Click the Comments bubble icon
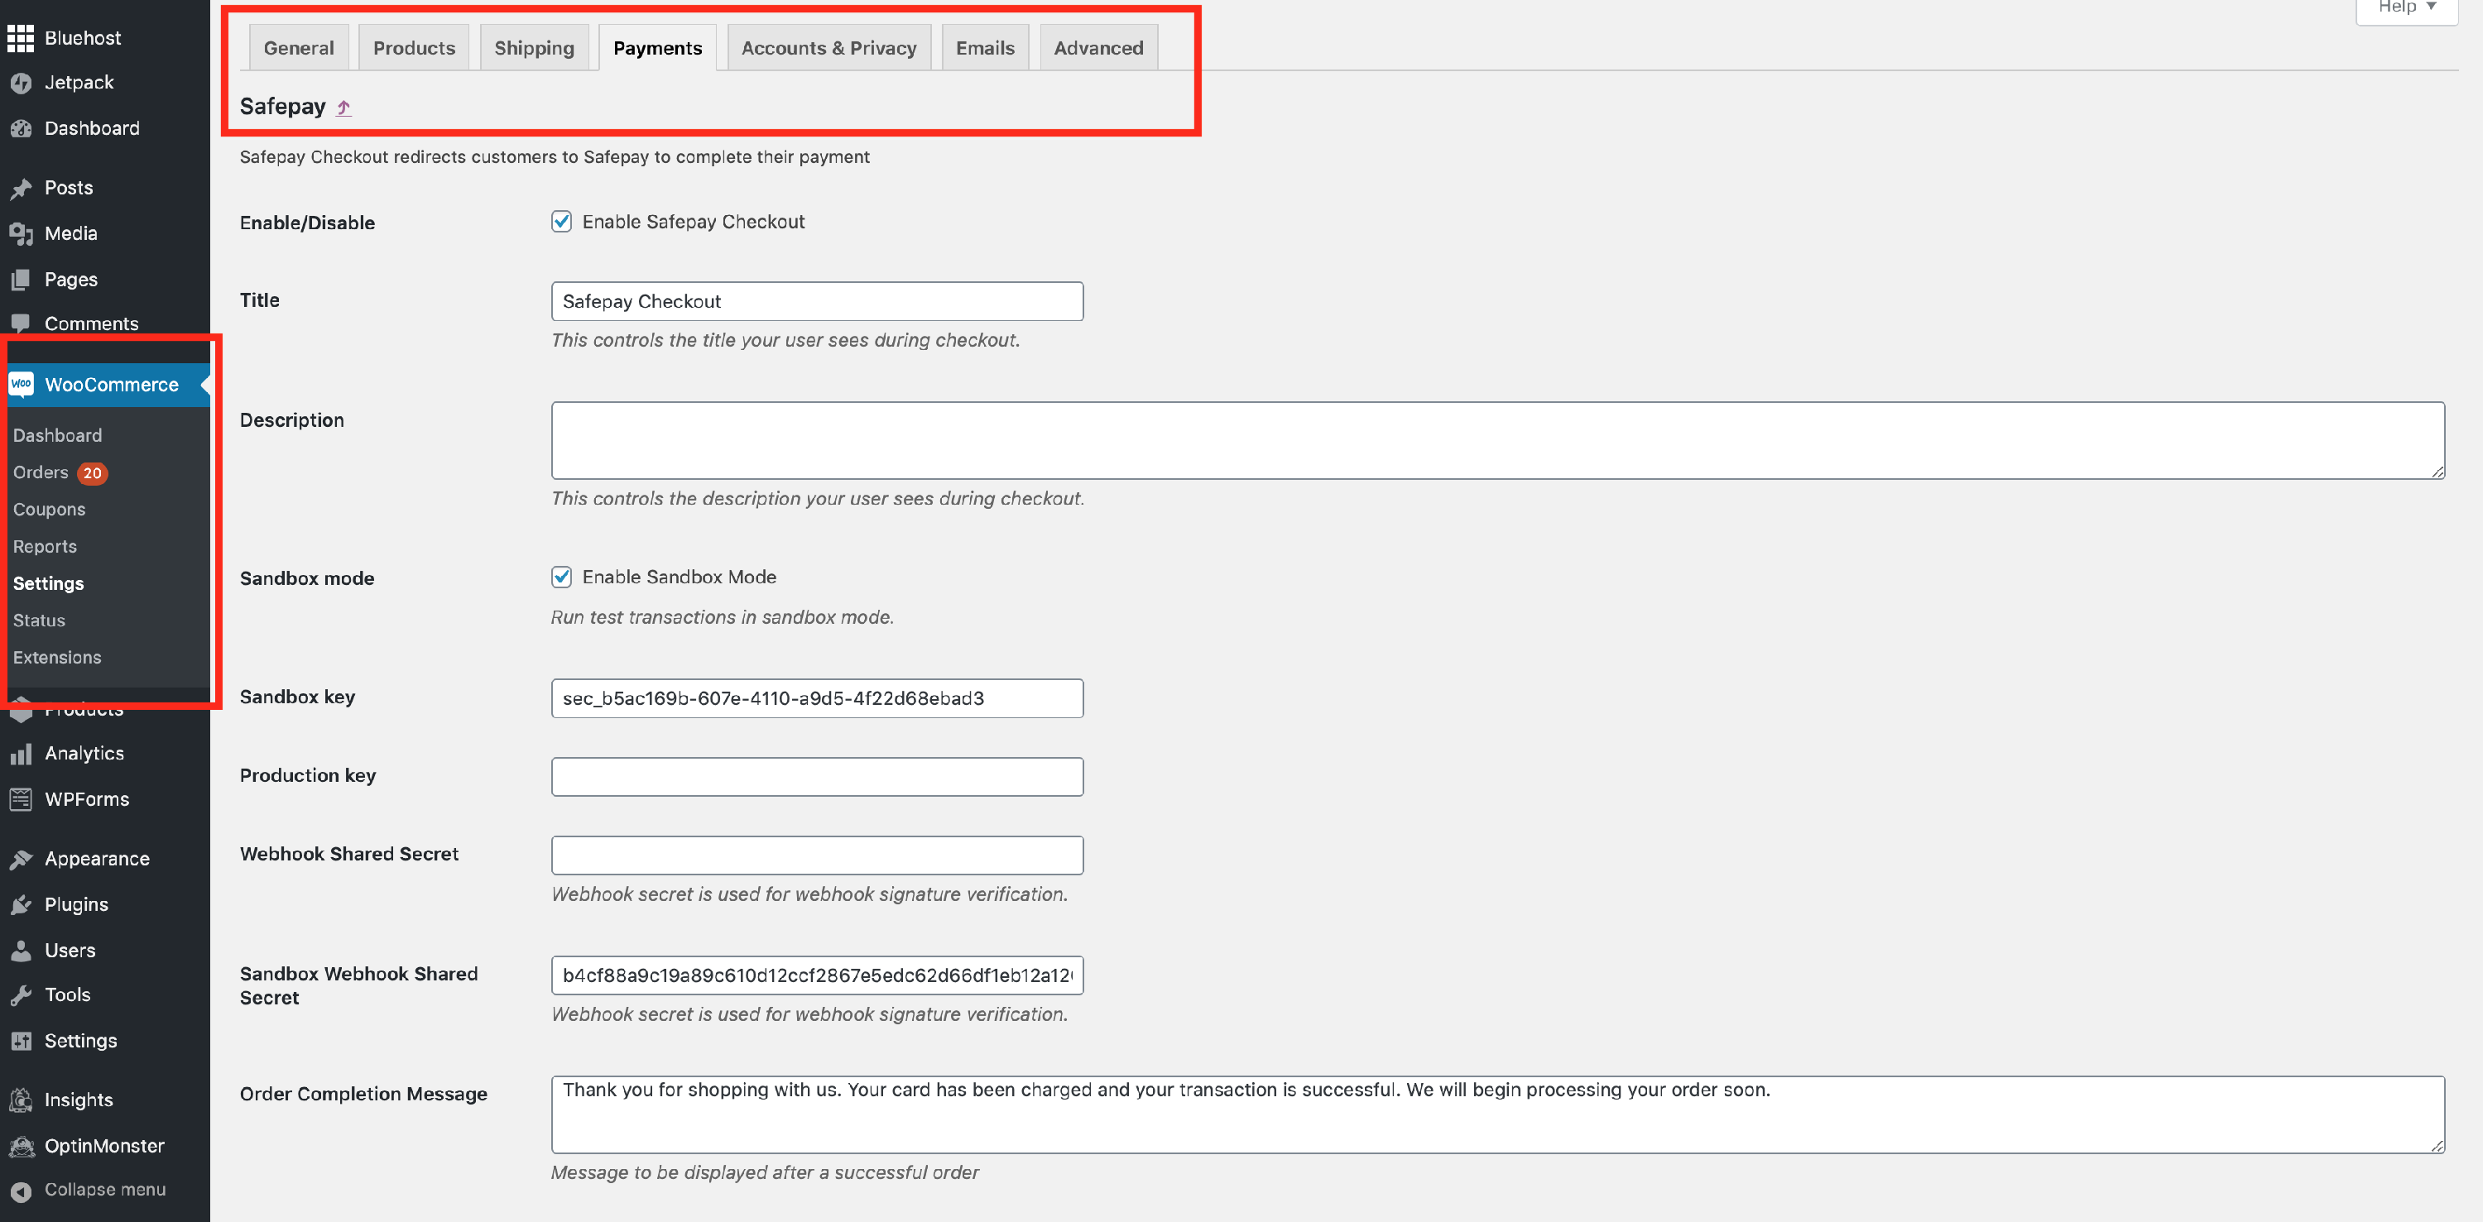 click(20, 323)
